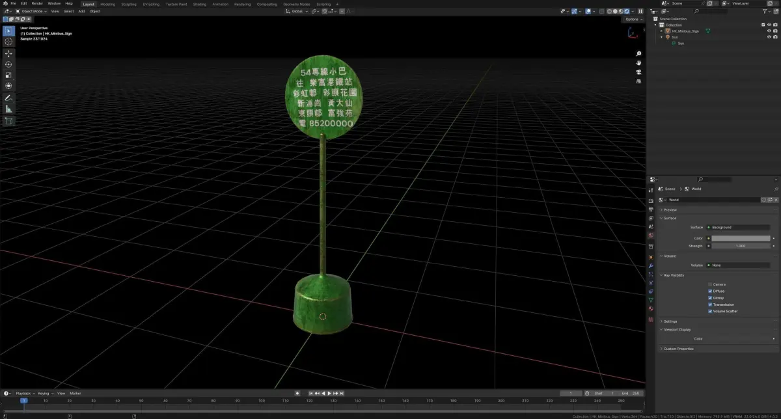Select the Add Cube tool
The width and height of the screenshot is (781, 419).
[8, 120]
